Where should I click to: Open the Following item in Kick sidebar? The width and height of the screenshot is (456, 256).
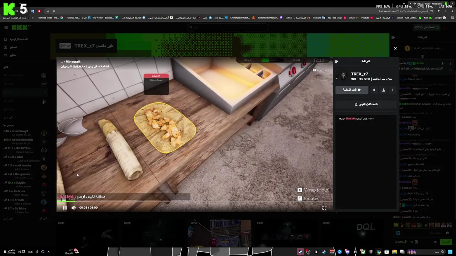(10, 55)
